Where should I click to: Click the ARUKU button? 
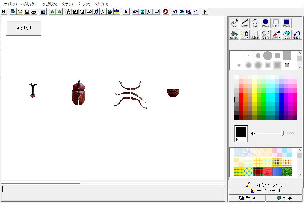coord(24,28)
